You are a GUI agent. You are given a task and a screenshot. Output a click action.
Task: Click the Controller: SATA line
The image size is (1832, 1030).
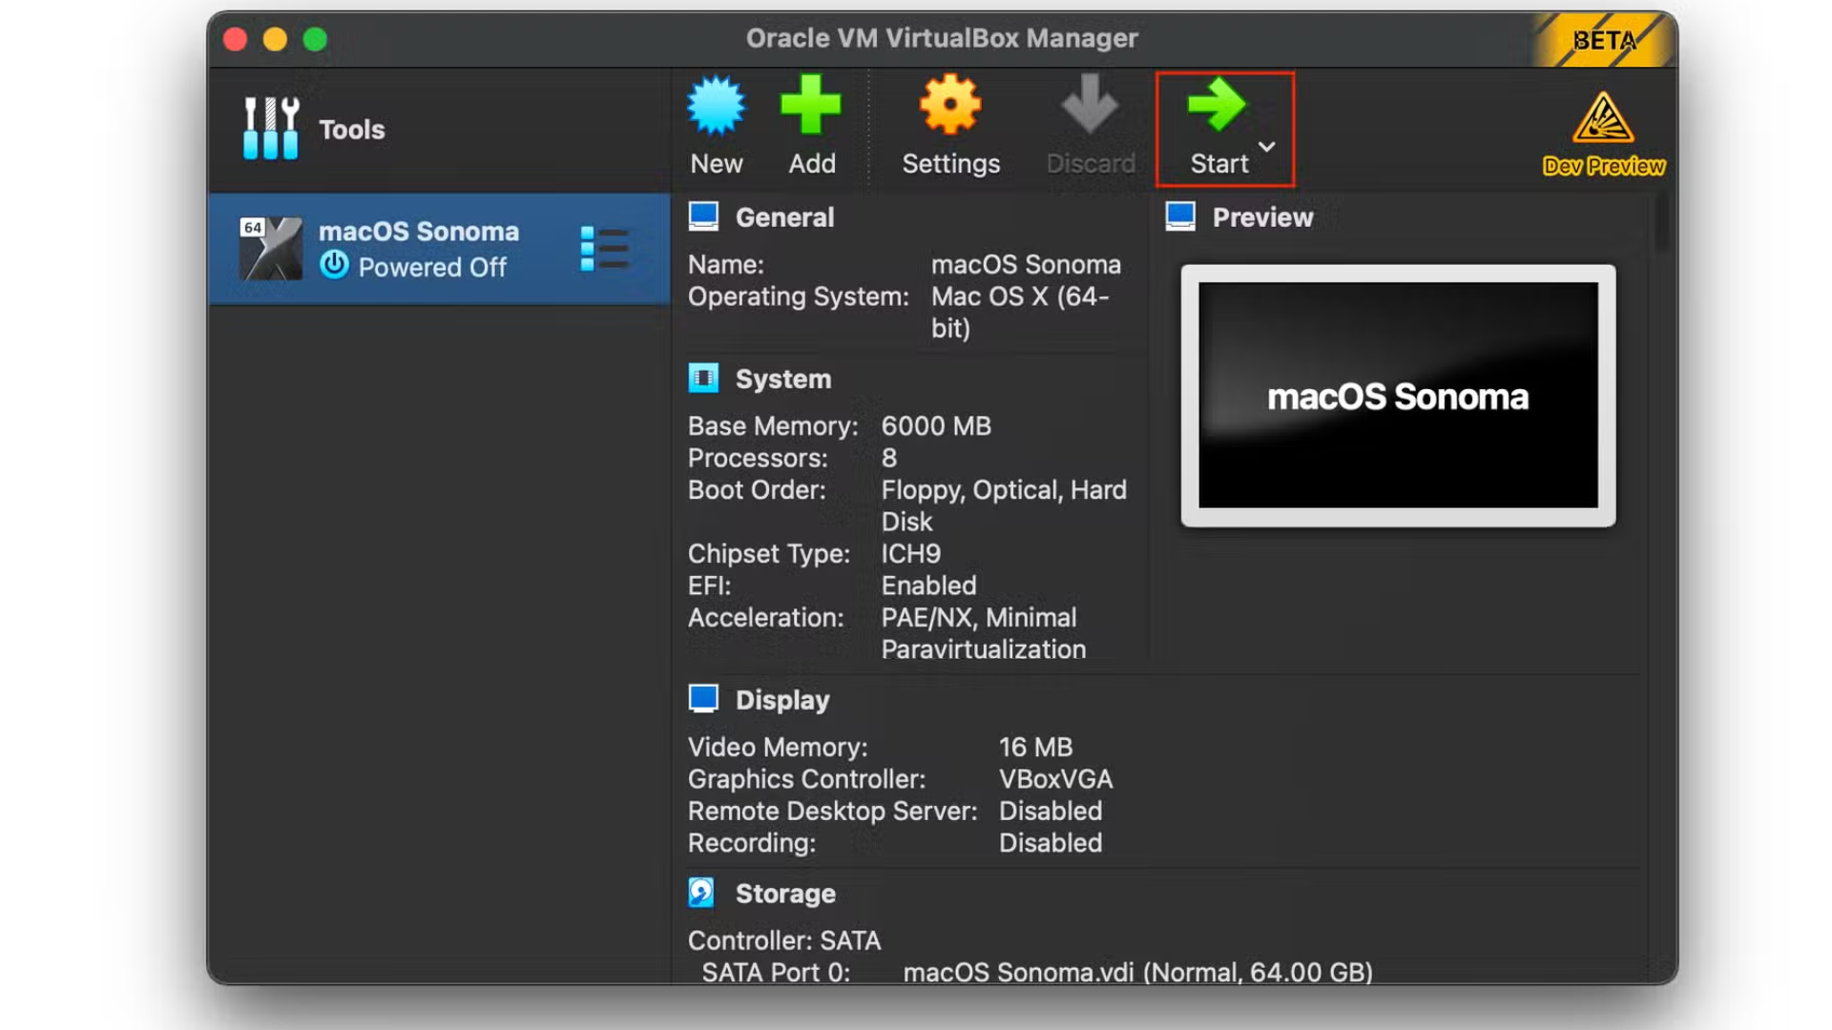coord(784,941)
